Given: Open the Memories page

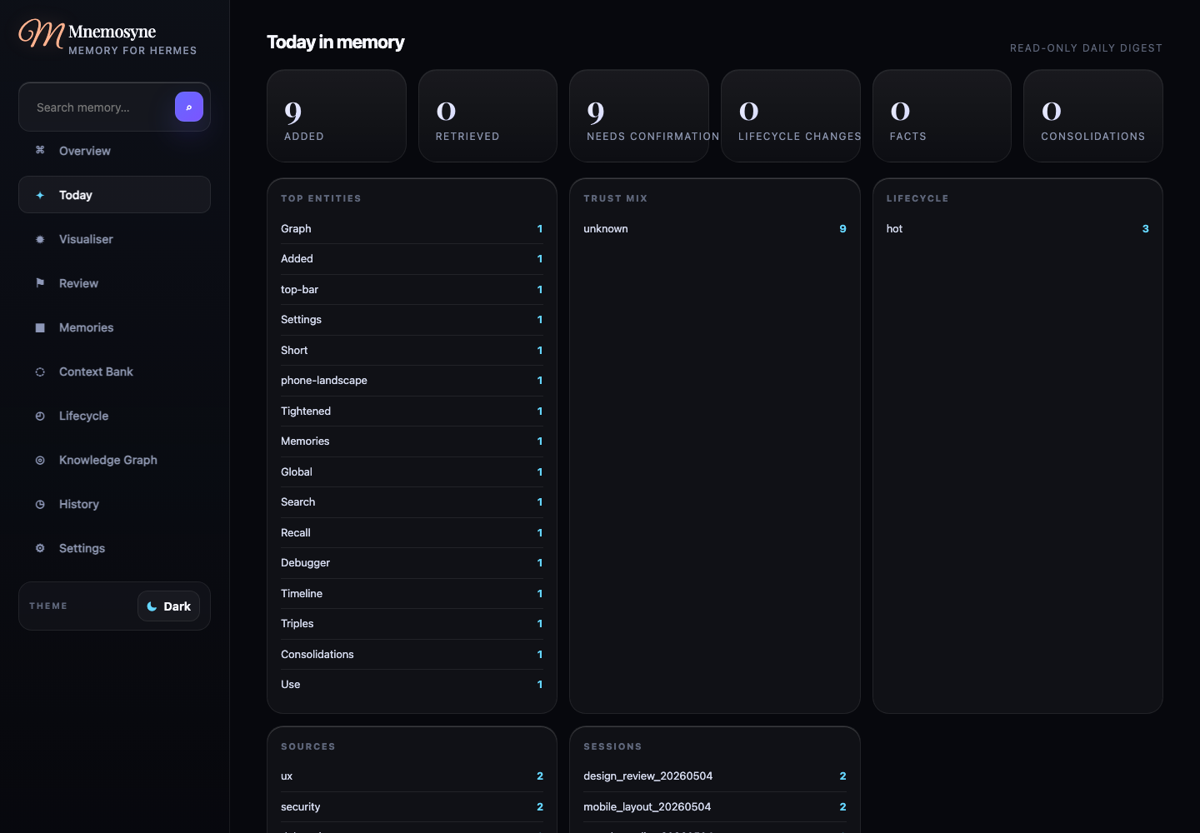Looking at the screenshot, I should (114, 327).
